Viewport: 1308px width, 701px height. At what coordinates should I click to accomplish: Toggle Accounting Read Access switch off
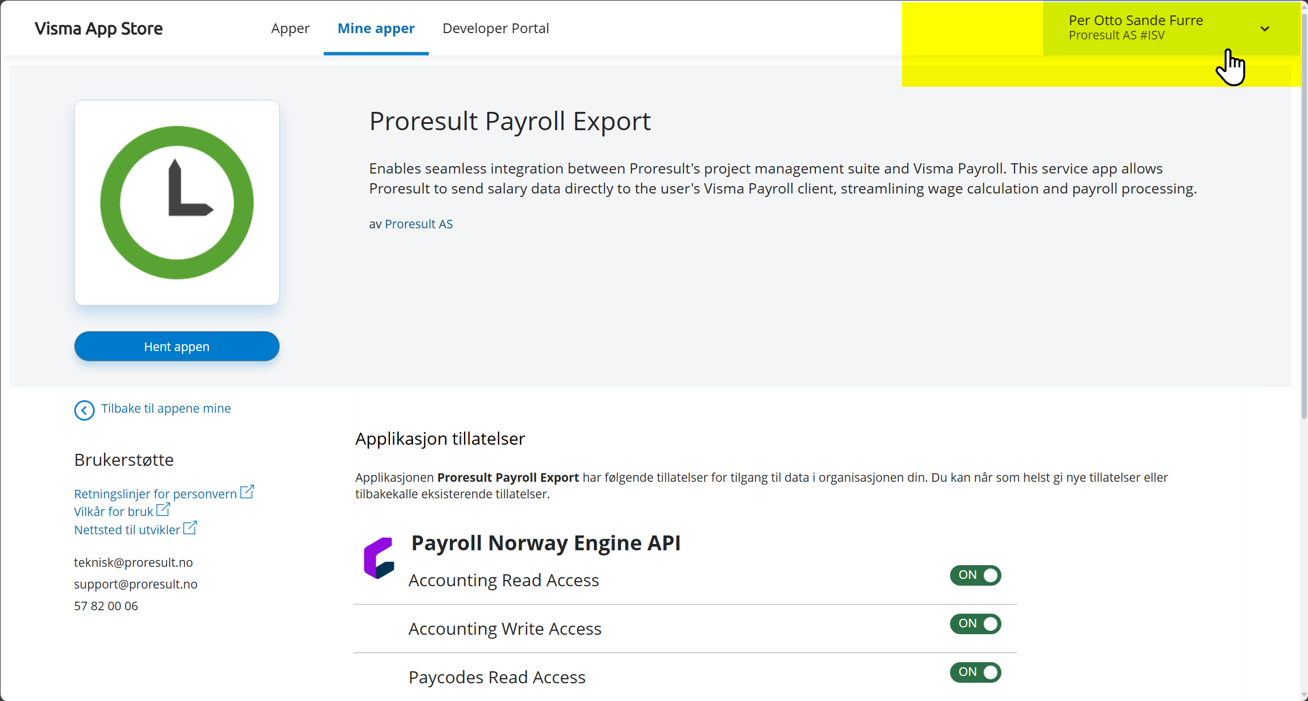coord(975,575)
